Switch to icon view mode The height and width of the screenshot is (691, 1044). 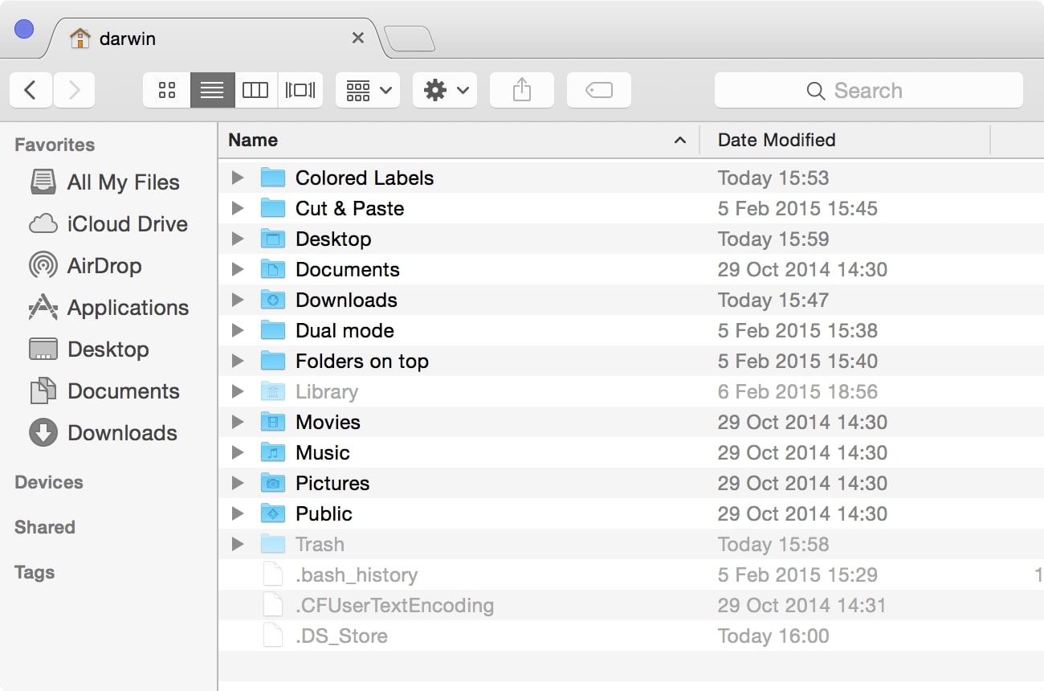pyautogui.click(x=167, y=90)
